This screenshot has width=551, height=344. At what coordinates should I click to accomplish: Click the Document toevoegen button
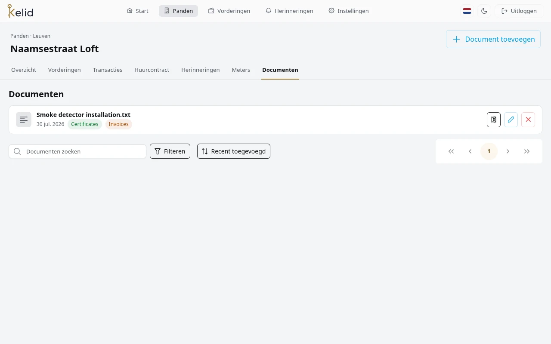click(493, 39)
